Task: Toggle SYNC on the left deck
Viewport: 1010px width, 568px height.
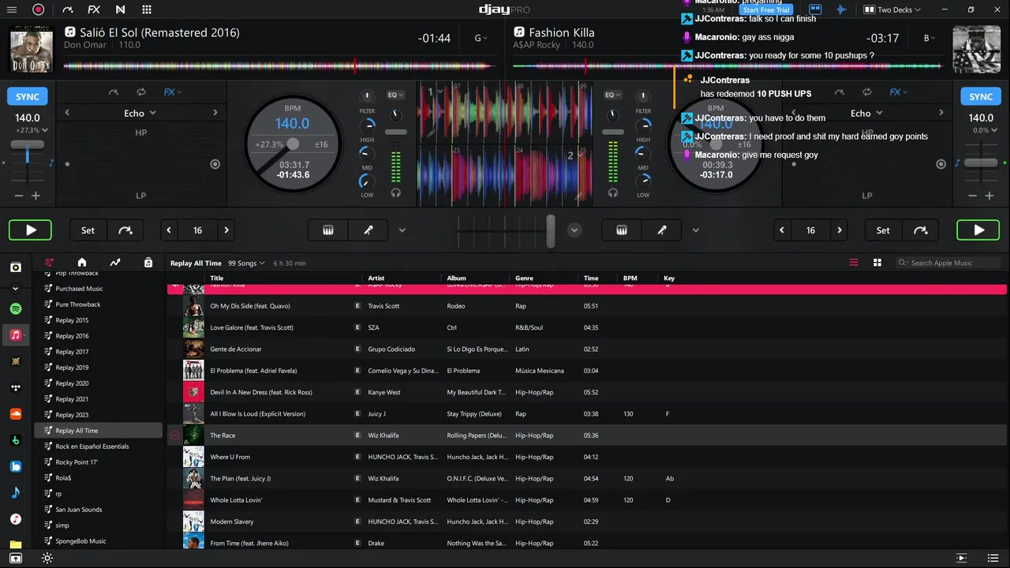Action: 28,96
